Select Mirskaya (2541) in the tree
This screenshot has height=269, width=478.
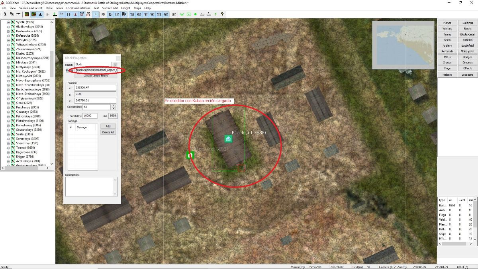26,63
